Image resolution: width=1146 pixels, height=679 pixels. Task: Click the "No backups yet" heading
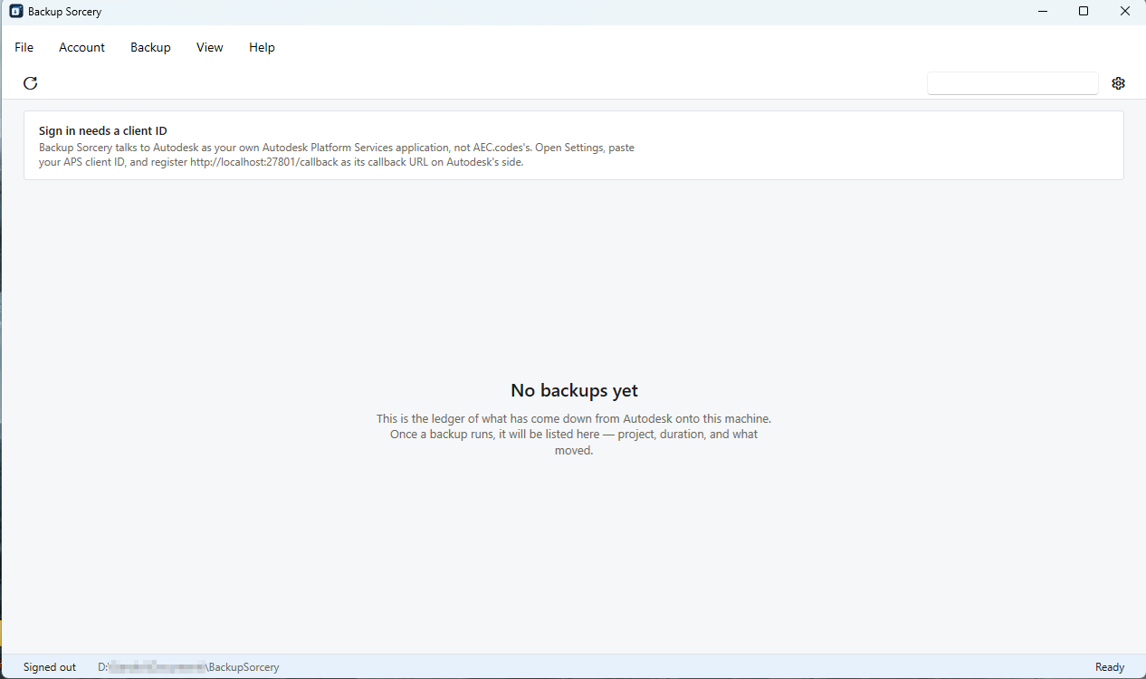[574, 390]
